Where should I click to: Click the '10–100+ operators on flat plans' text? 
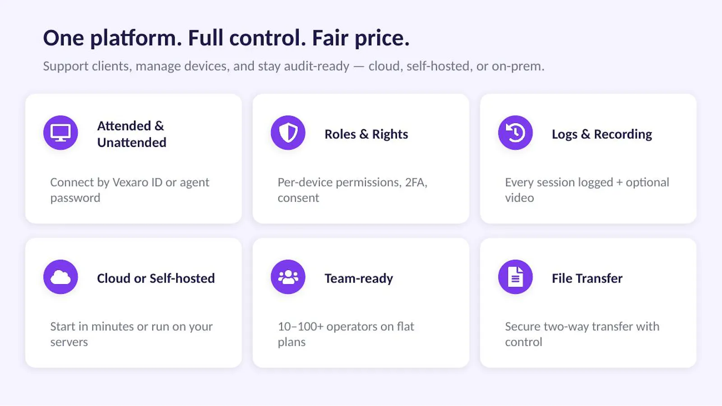point(346,334)
